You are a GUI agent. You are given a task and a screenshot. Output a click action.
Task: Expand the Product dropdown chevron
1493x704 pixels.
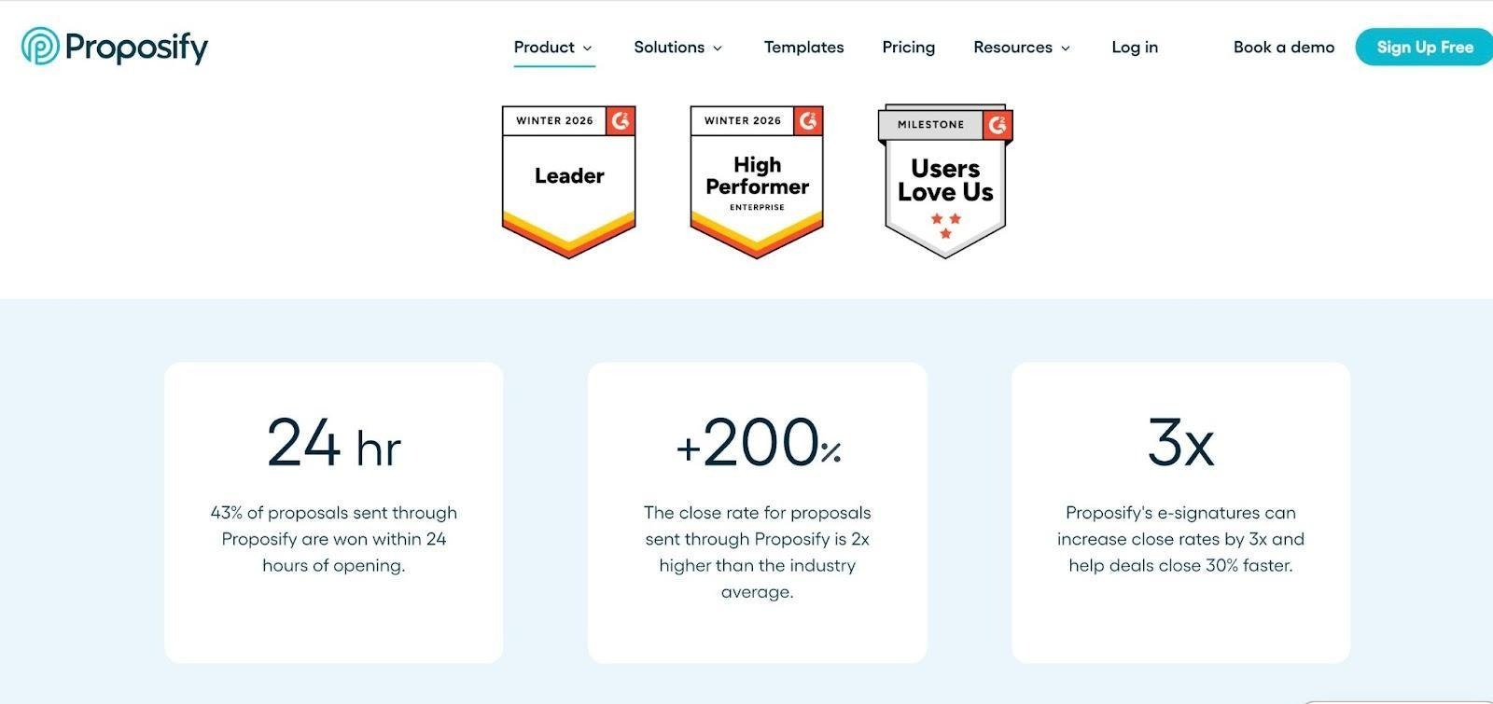coord(588,48)
